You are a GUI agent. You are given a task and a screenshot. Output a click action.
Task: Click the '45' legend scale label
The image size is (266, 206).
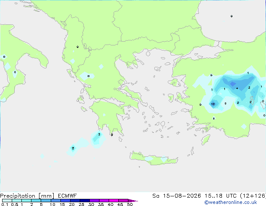click(x=120, y=204)
